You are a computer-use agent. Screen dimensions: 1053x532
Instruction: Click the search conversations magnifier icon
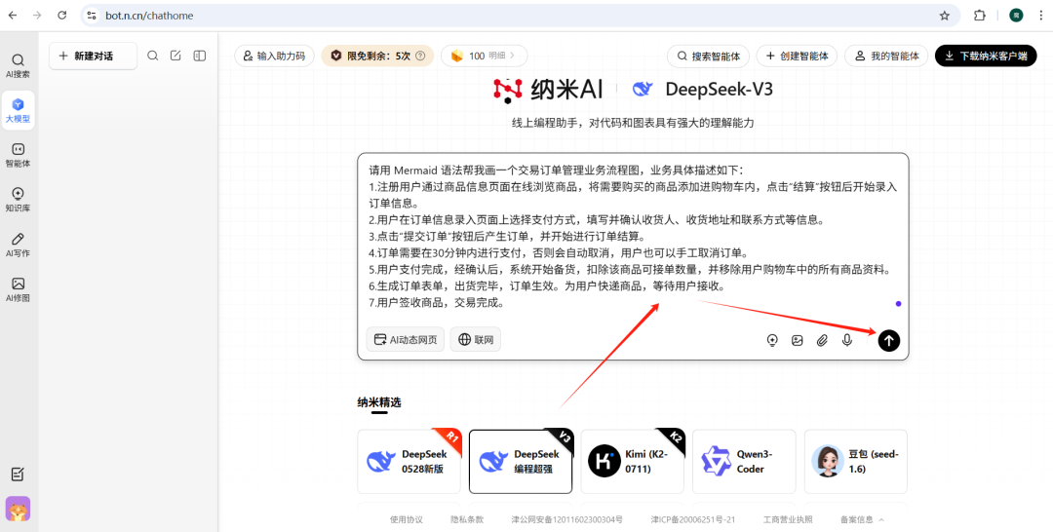click(153, 56)
